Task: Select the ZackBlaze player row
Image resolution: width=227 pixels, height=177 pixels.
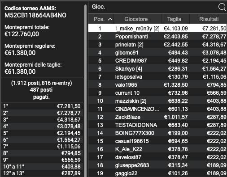Action: [x=157, y=117]
